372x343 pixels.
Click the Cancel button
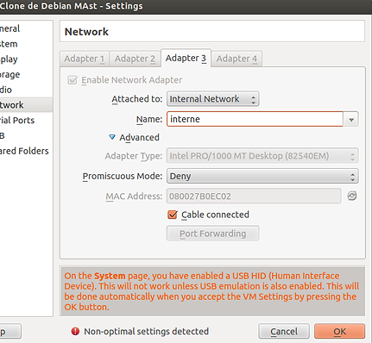(284, 332)
